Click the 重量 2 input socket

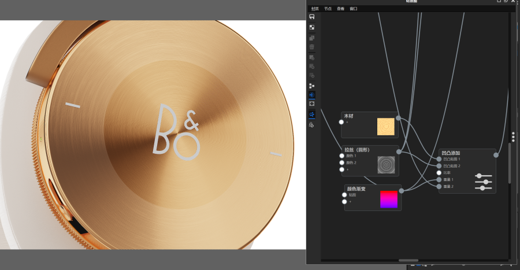(x=439, y=186)
